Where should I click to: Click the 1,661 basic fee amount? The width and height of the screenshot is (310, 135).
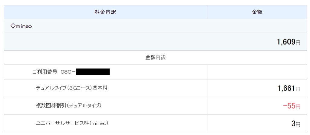[x=286, y=88]
